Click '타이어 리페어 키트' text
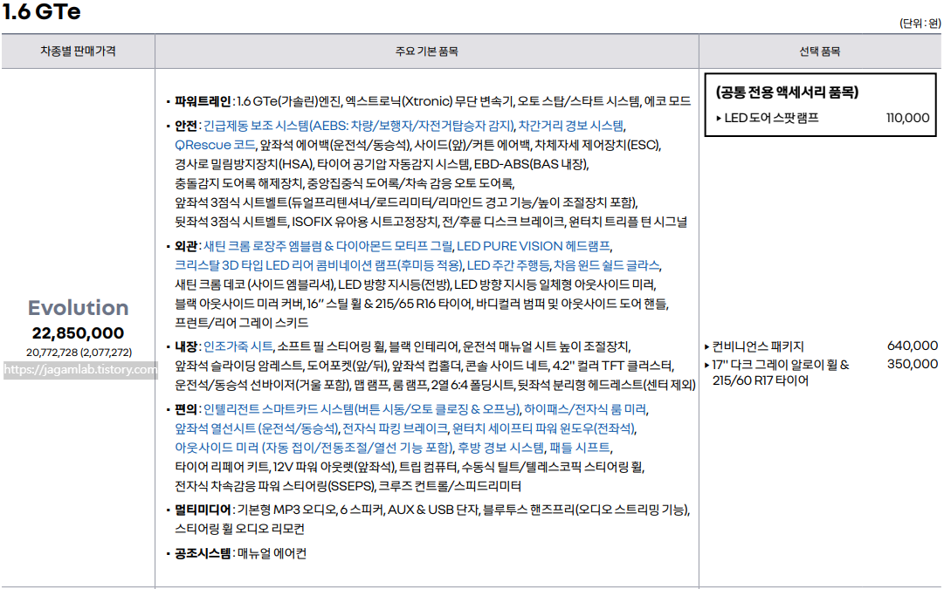The image size is (944, 589). pos(222,467)
